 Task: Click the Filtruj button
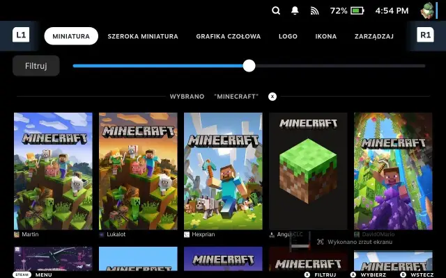[36, 66]
